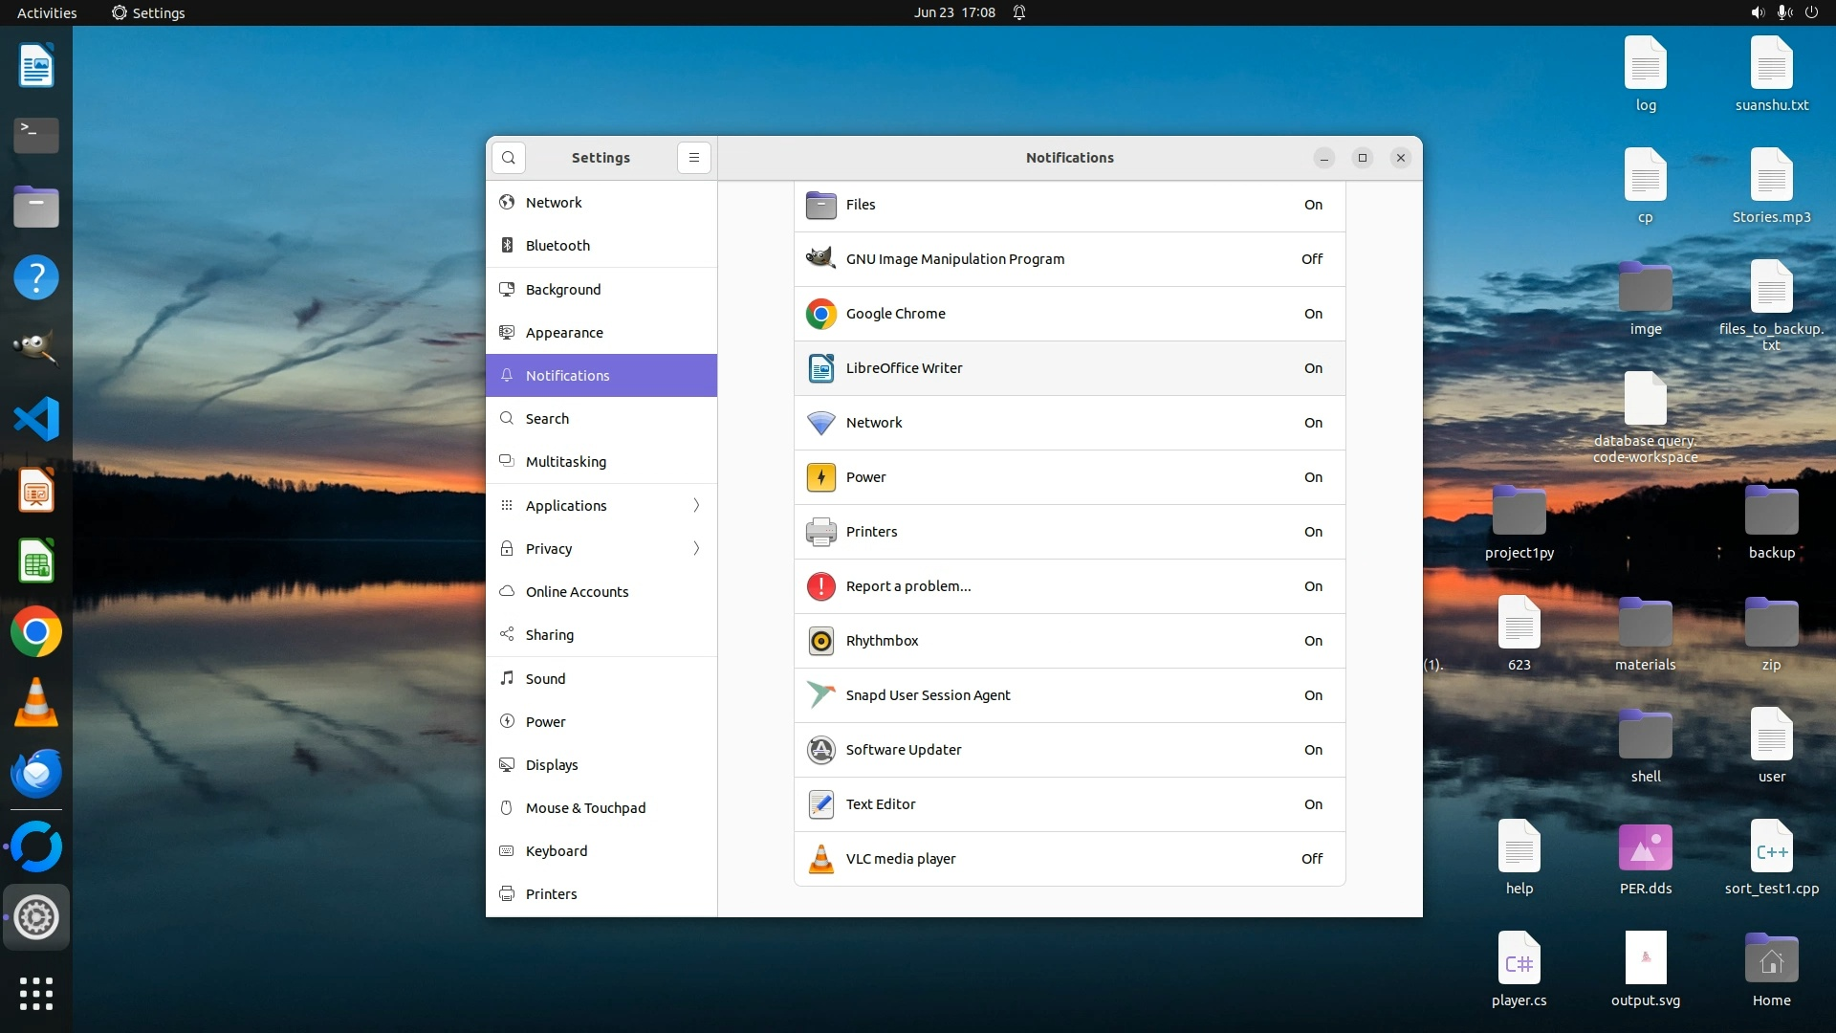Viewport: 1836px width, 1033px height.
Task: Click the Snapd User Session Agent icon
Action: tap(820, 695)
